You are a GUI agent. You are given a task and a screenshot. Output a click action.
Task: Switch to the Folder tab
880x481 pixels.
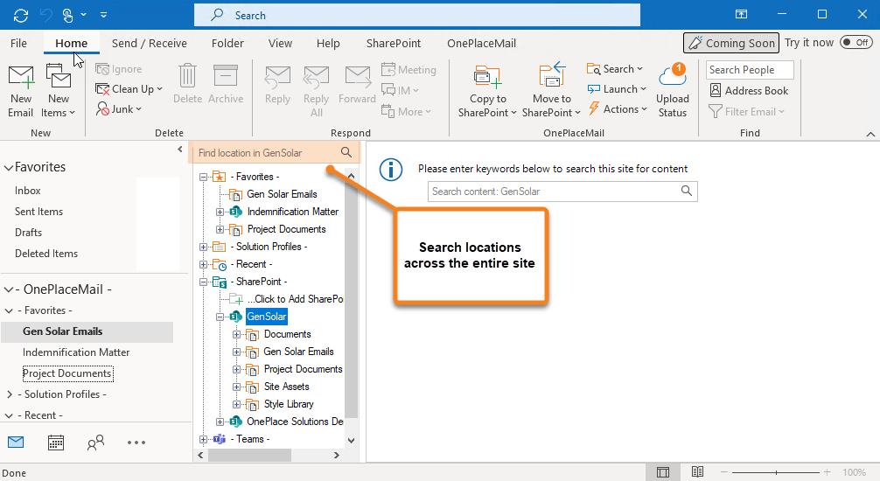pos(227,43)
